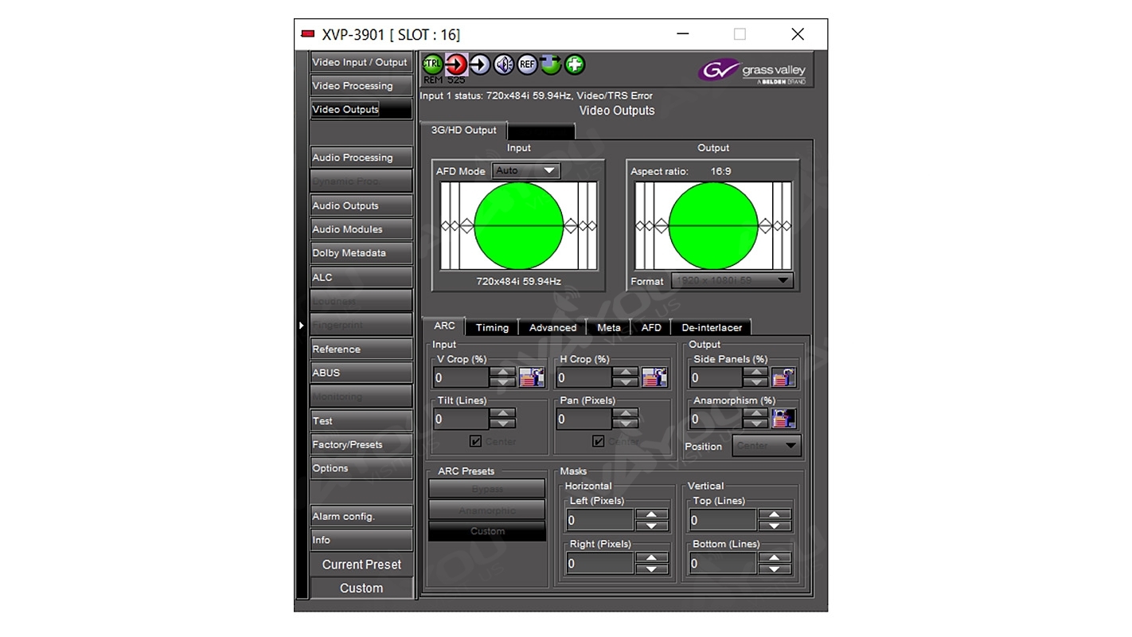Open the output Format dropdown

[732, 280]
